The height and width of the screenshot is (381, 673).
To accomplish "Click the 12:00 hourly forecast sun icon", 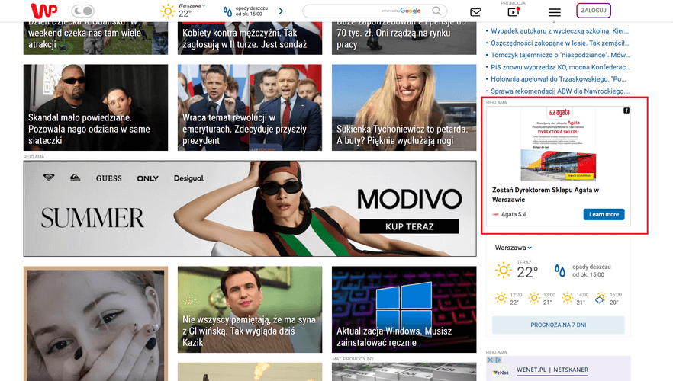I will click(501, 298).
